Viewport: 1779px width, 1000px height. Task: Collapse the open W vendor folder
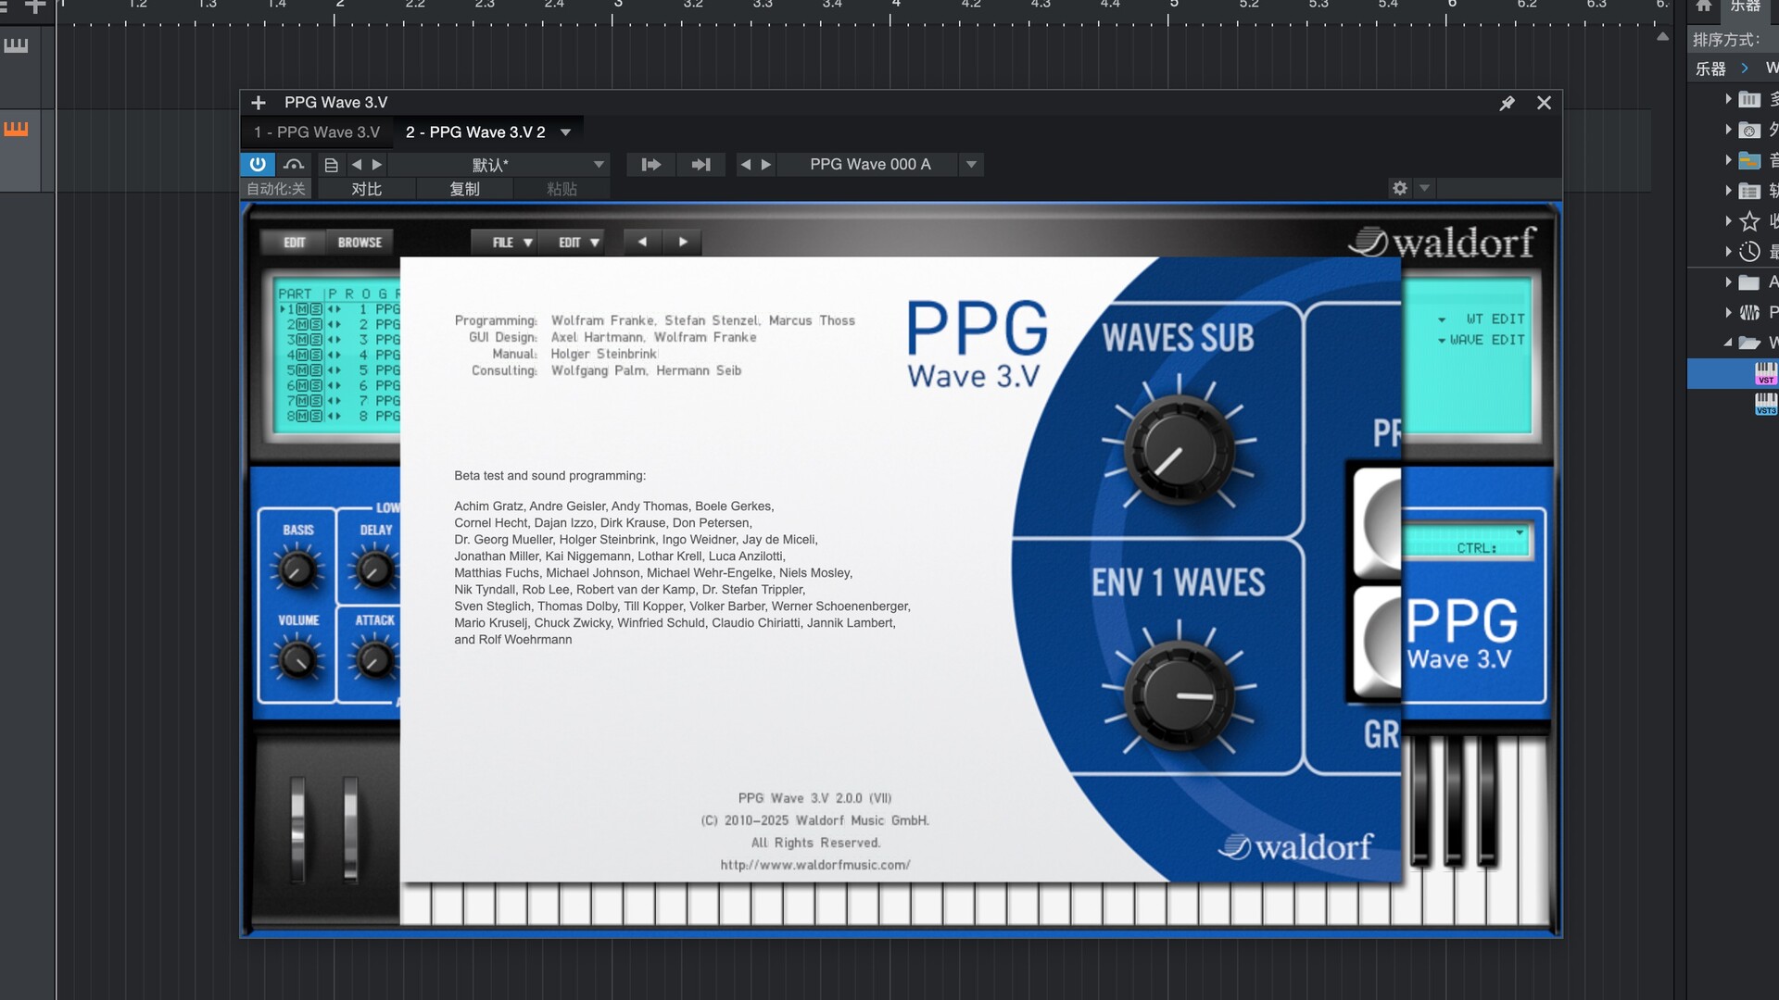tap(1728, 343)
